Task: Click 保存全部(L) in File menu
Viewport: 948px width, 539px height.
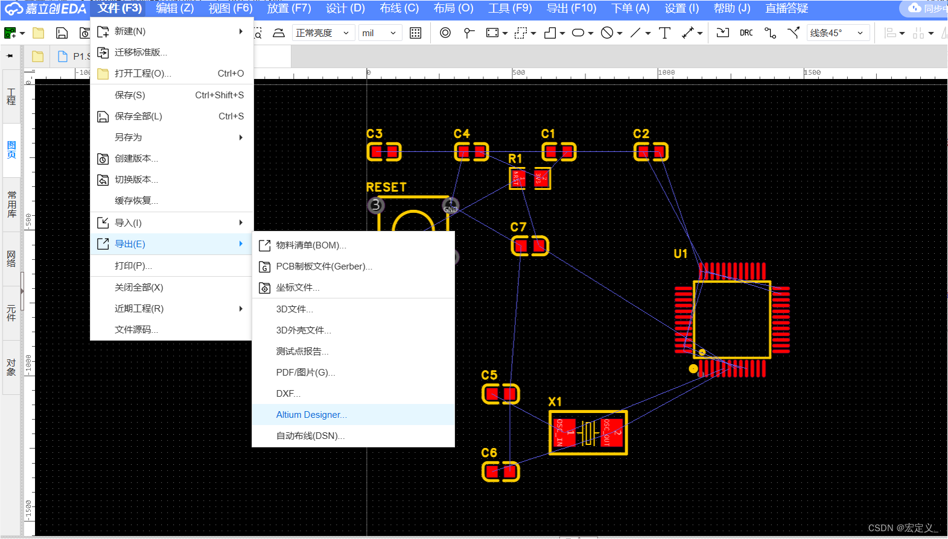Action: point(171,116)
